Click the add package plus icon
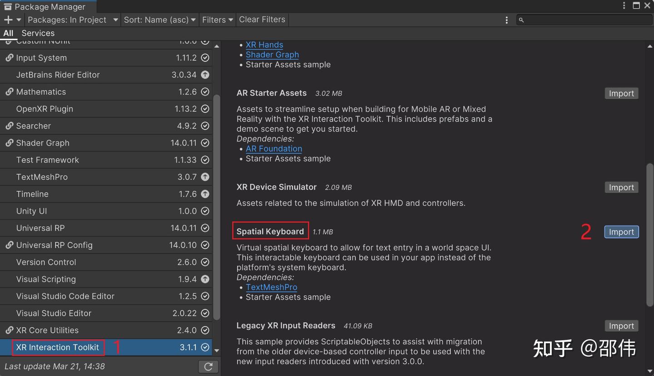This screenshot has height=376, width=654. pyautogui.click(x=8, y=20)
